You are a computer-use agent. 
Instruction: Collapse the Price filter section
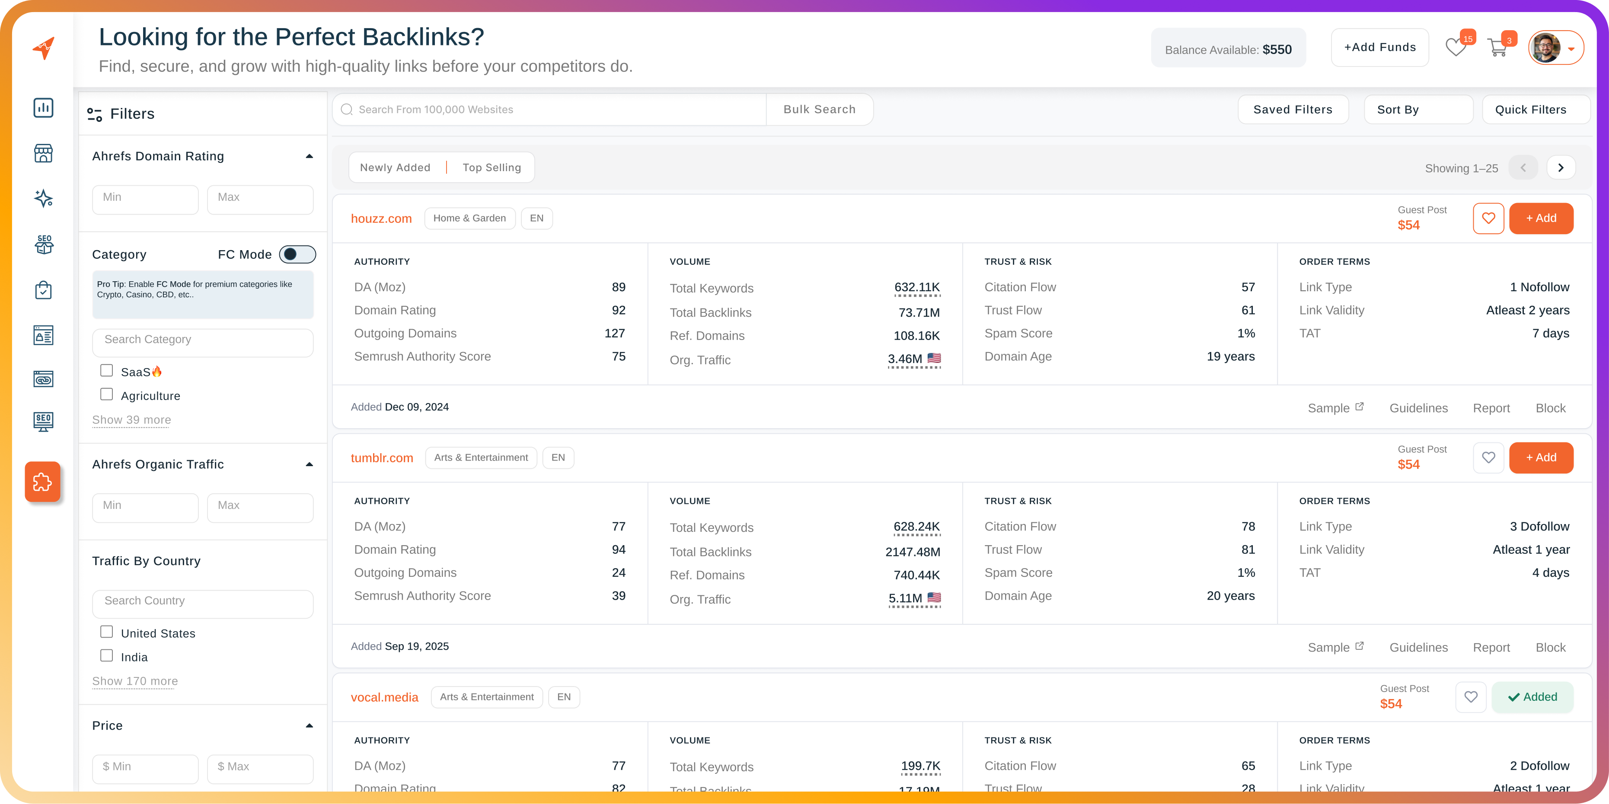(309, 726)
